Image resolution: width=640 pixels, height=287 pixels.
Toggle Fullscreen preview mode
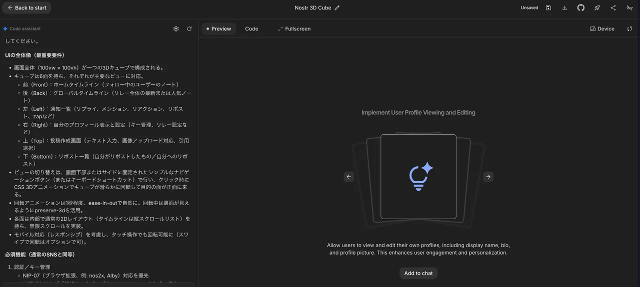294,29
